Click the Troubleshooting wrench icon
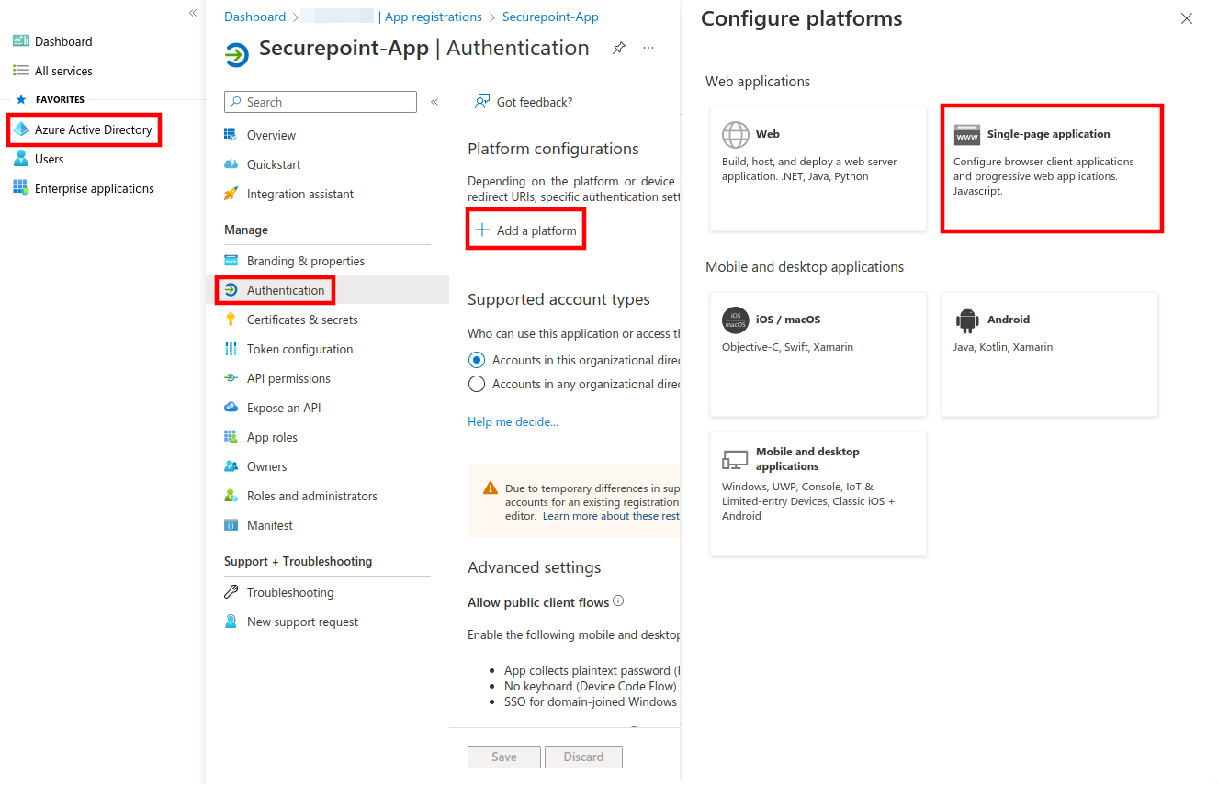Screen dimensions: 1218x785 click(x=231, y=592)
